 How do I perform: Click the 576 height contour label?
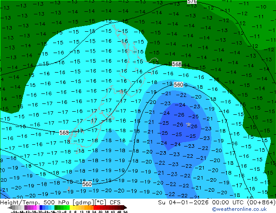(x=192, y=2)
